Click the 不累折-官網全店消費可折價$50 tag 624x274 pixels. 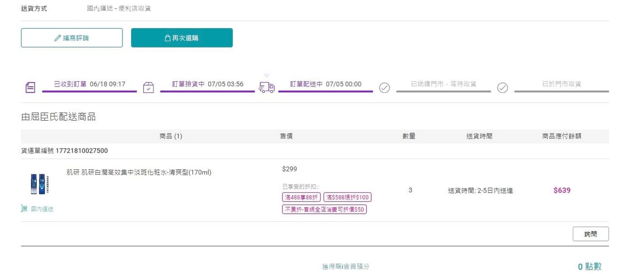(x=324, y=209)
